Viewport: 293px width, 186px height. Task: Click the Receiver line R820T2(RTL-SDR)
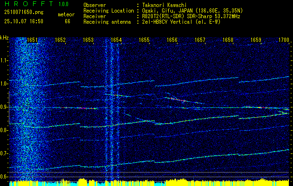191,16
